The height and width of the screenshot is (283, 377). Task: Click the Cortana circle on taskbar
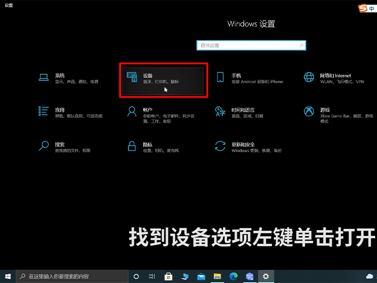click(136, 276)
